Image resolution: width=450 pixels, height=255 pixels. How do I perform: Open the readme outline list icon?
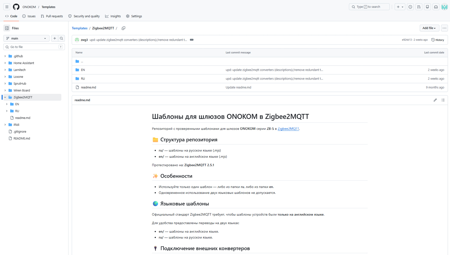click(x=443, y=100)
